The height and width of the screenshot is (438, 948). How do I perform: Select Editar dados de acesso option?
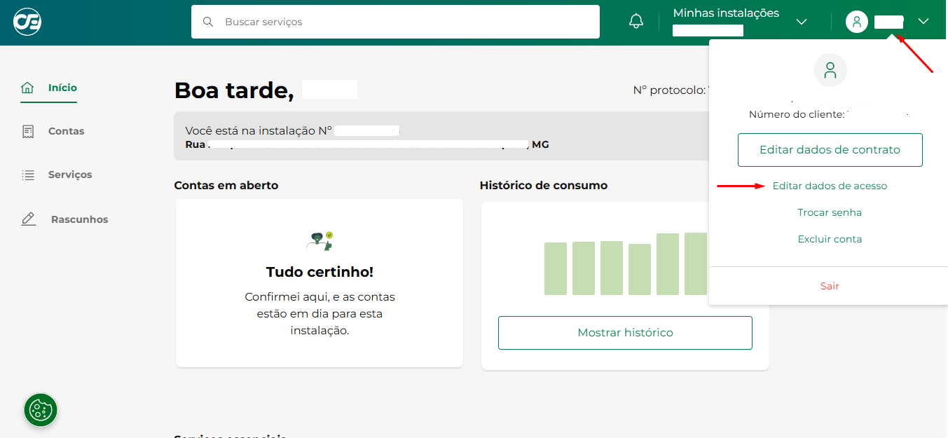pos(830,186)
